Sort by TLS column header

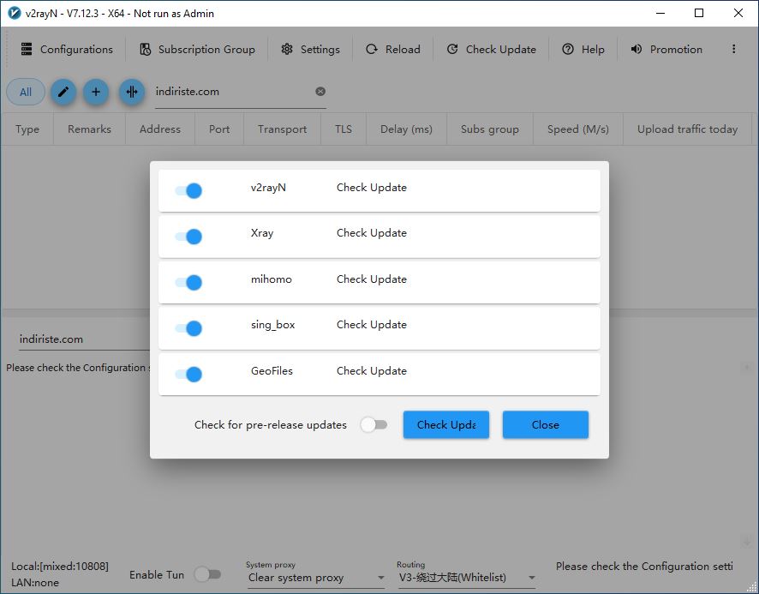click(x=344, y=129)
